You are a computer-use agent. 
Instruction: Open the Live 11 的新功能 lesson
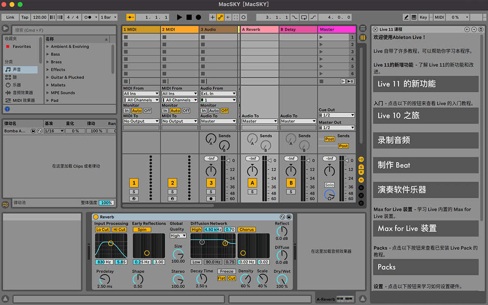tap(426, 84)
